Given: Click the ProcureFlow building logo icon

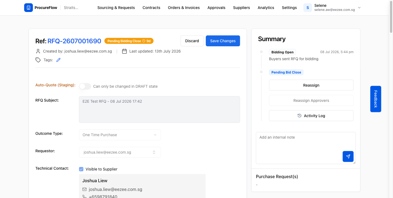Looking at the screenshot, I should pyautogui.click(x=28, y=8).
